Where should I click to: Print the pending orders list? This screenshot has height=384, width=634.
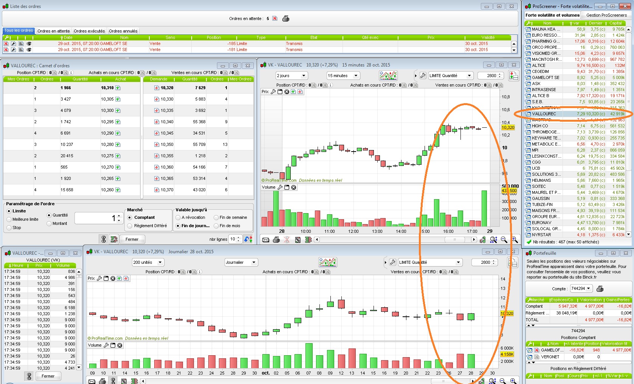tap(286, 19)
